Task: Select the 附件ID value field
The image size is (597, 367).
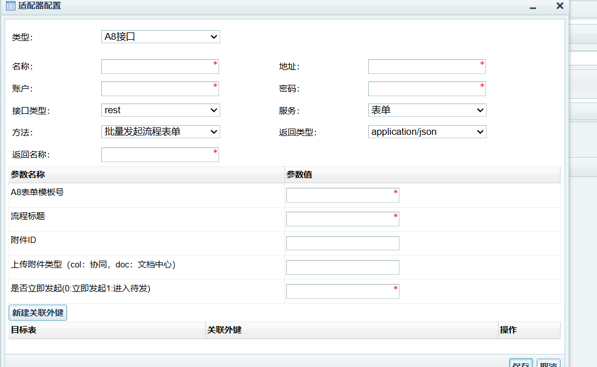Action: [343, 244]
